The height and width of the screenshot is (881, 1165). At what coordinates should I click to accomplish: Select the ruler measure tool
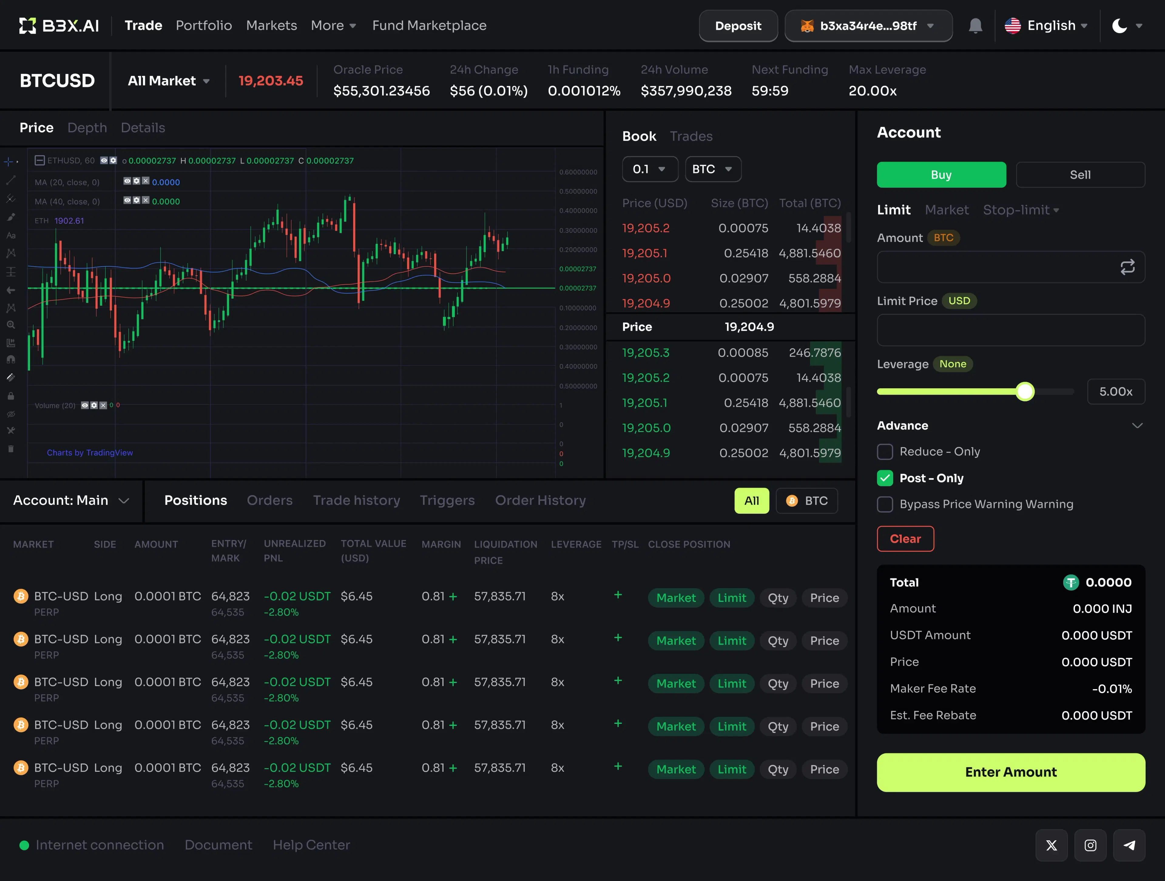[11, 343]
